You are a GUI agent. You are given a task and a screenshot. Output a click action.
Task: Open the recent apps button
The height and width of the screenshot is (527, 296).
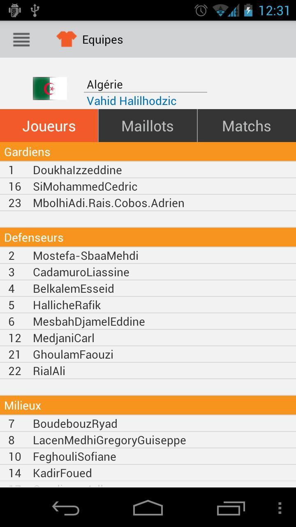[231, 508]
